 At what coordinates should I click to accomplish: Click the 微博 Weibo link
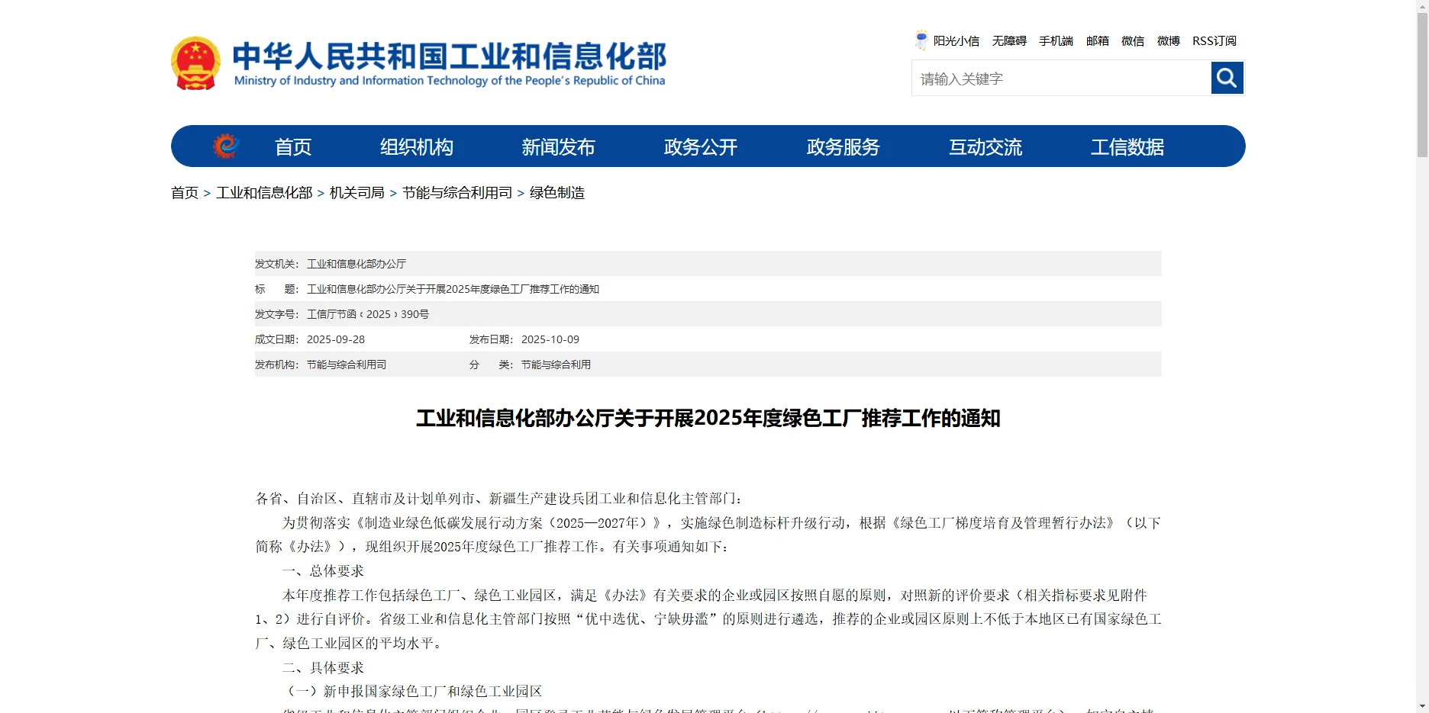pyautogui.click(x=1167, y=40)
